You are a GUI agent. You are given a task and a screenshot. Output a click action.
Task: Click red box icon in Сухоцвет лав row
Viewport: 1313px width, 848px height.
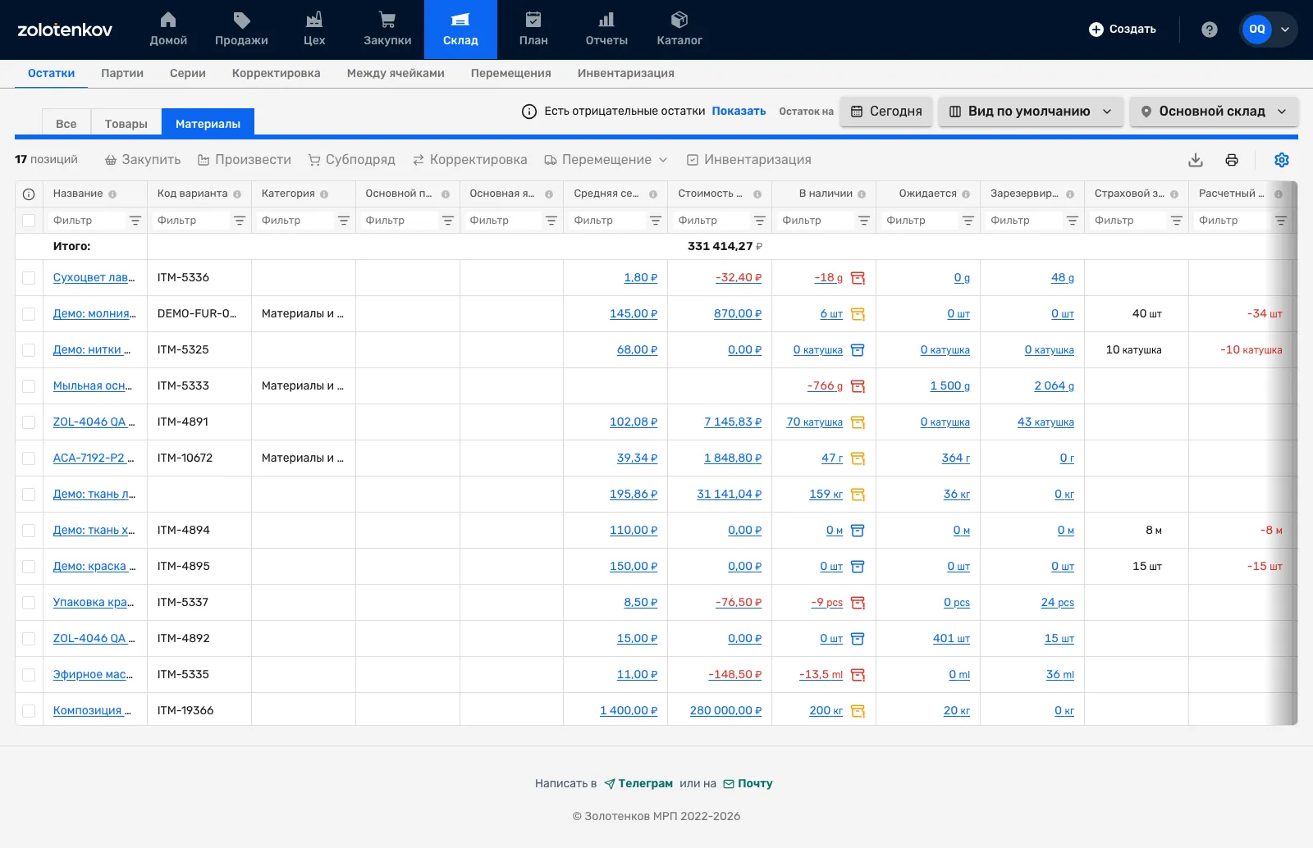(x=858, y=278)
